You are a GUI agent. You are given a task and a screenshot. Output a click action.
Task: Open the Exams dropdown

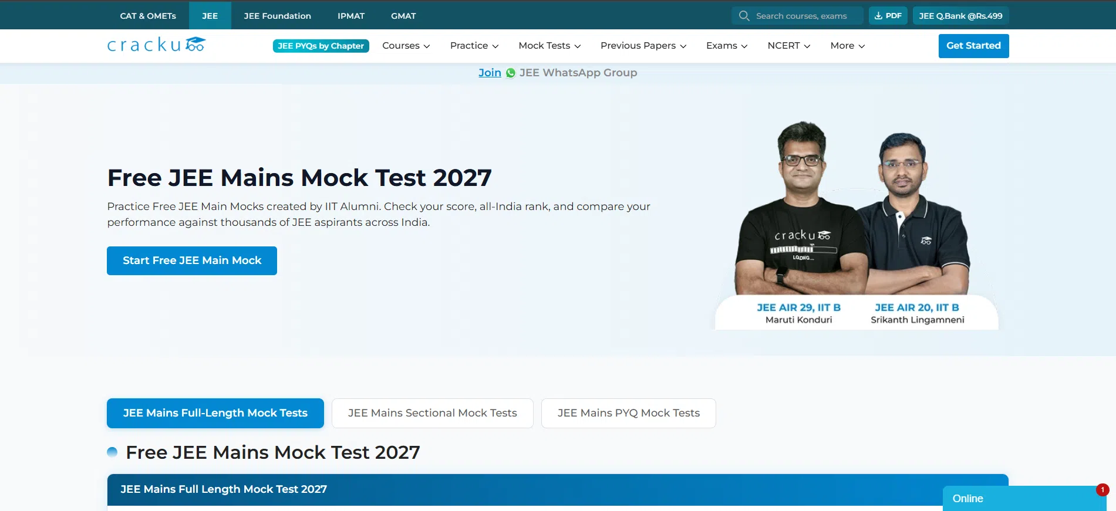pos(727,46)
